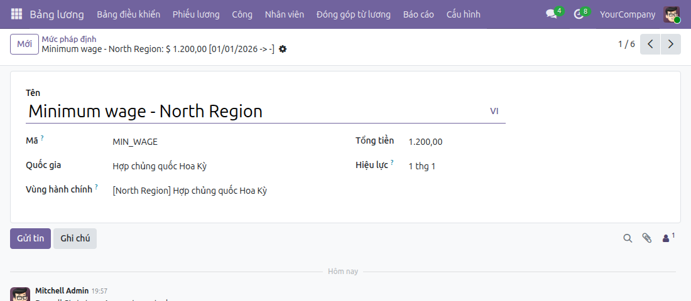The image size is (691, 301).
Task: Go to the previous record arrow
Action: (650, 44)
